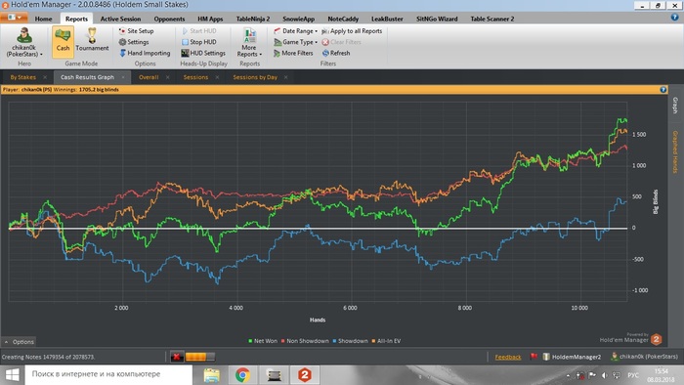Image resolution: width=684 pixels, height=385 pixels.
Task: Open File Explorer from the taskbar
Action: click(x=212, y=375)
